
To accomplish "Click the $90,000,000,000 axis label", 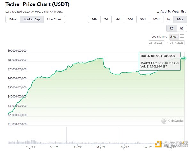I will point(17,51).
